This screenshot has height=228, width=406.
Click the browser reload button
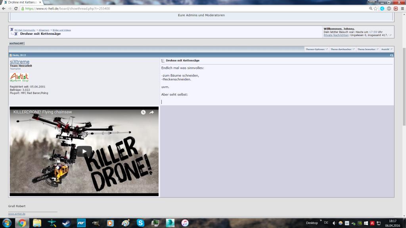[x=16, y=8]
